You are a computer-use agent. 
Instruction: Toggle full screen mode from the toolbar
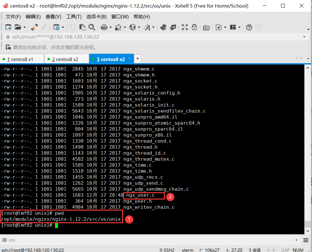tap(185, 27)
